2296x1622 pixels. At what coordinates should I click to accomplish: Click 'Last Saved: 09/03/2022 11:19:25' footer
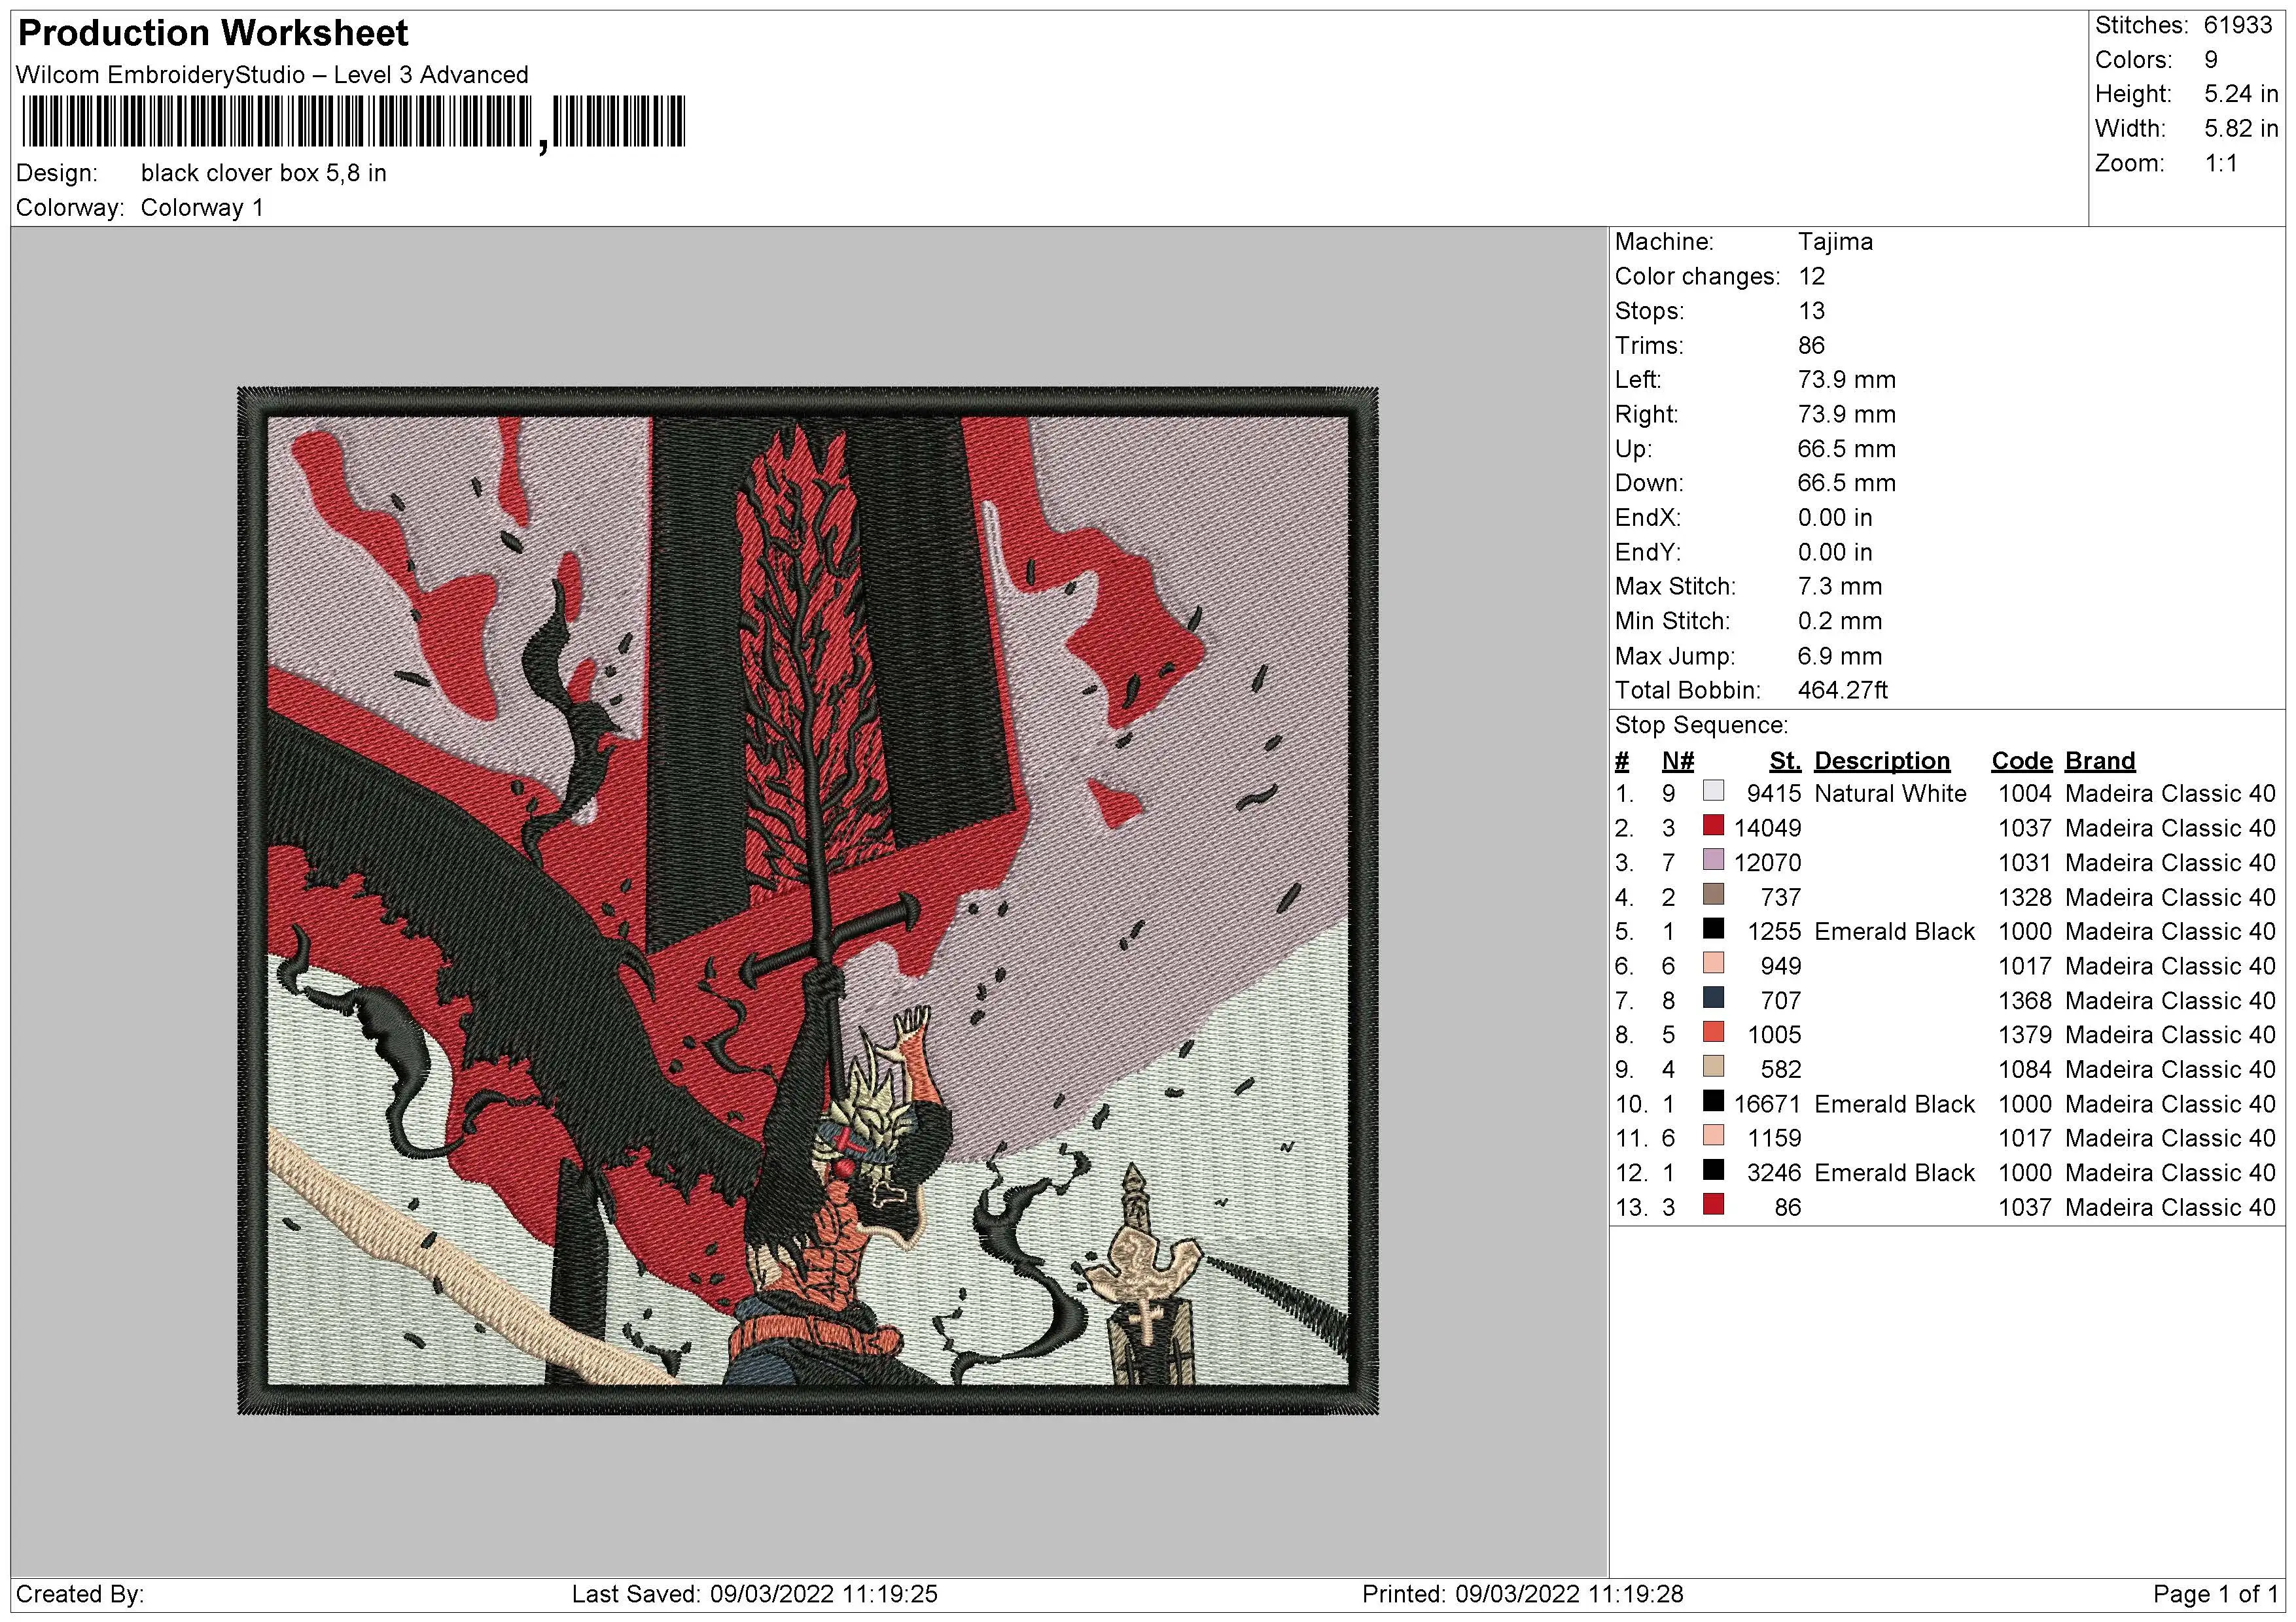(754, 1594)
